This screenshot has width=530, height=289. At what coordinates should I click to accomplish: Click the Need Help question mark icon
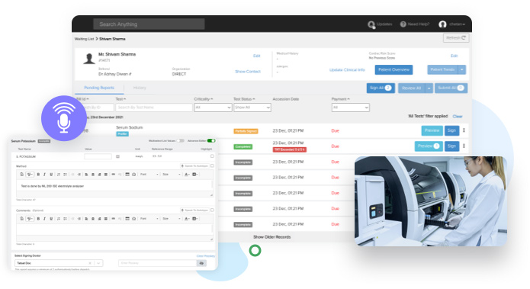(x=403, y=24)
